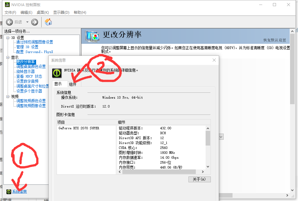Screen dimensions: 298x201
Task: Open the 帮助 menu
Action: coord(80,12)
